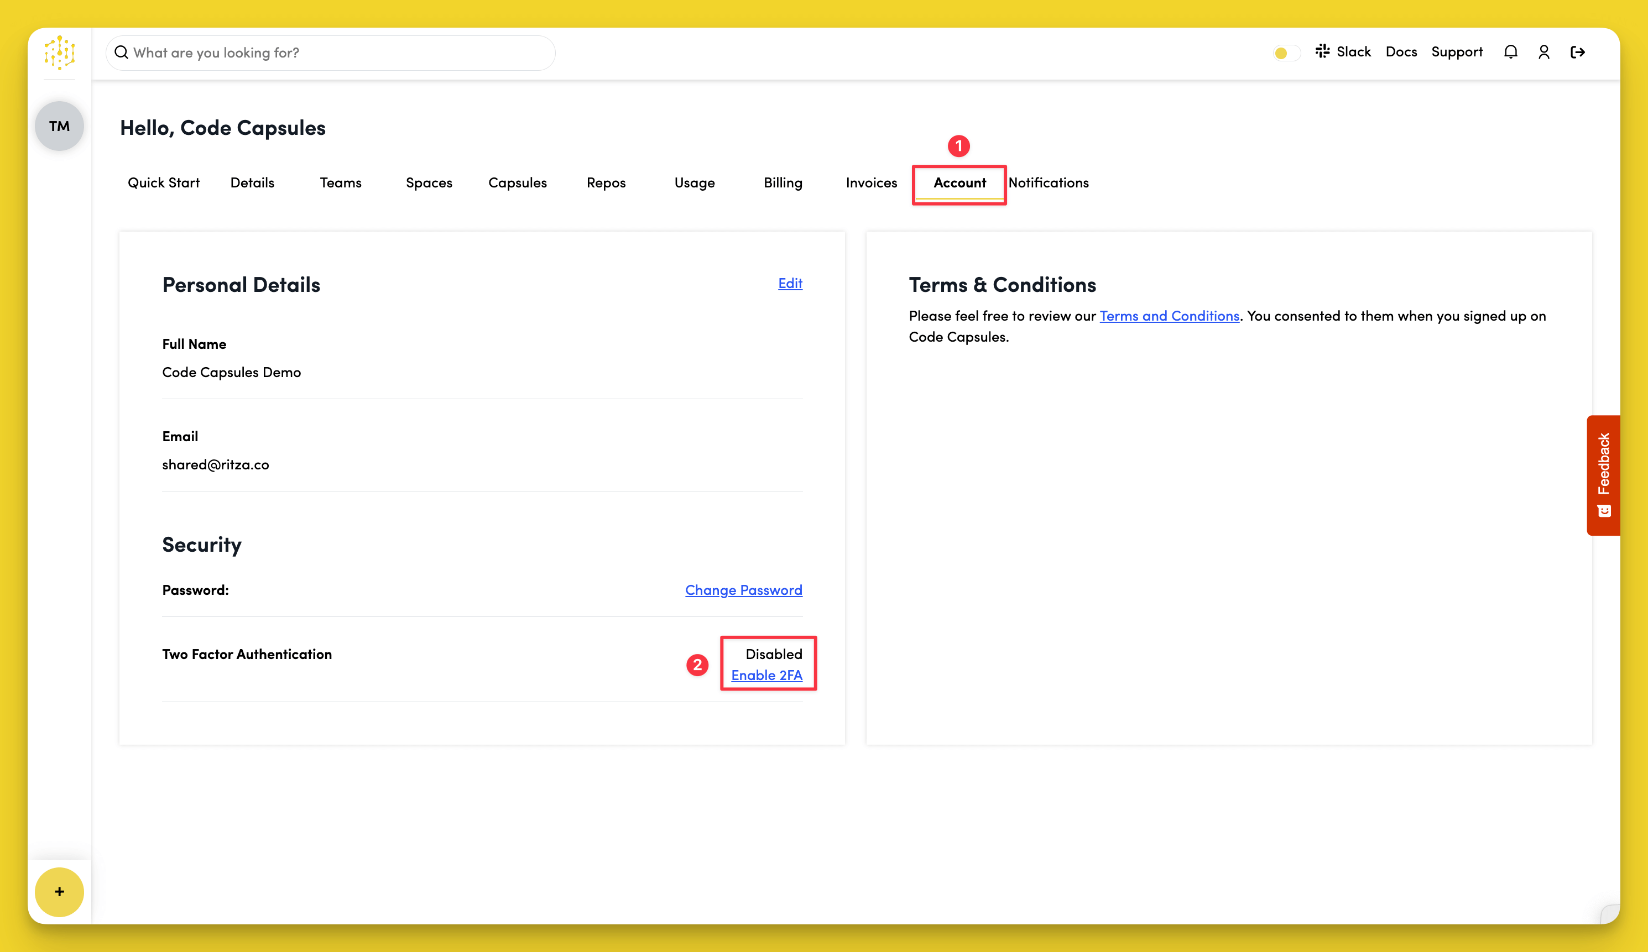Switch to the Account tab
The height and width of the screenshot is (952, 1648).
click(x=959, y=183)
